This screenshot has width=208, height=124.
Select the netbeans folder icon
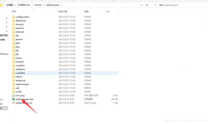(14, 69)
